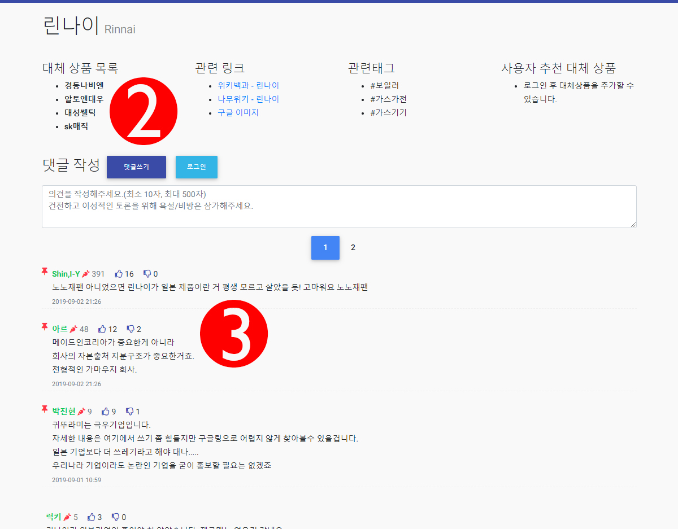Click the 사용자 추천 대체 상품 heading
The width and height of the screenshot is (678, 529).
point(558,68)
